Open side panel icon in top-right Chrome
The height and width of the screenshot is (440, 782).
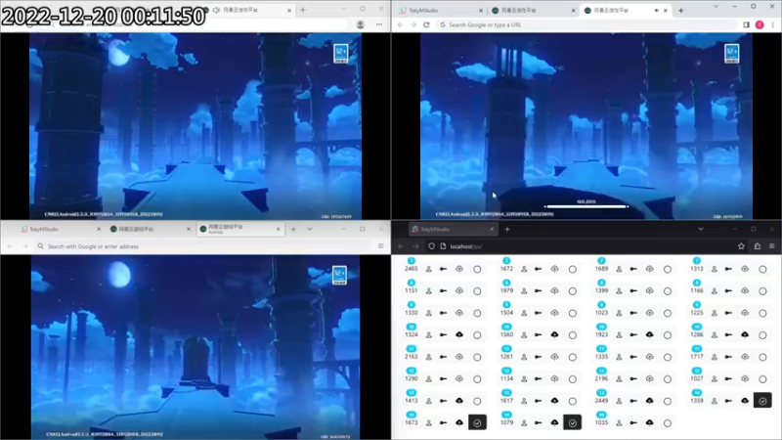pos(746,24)
